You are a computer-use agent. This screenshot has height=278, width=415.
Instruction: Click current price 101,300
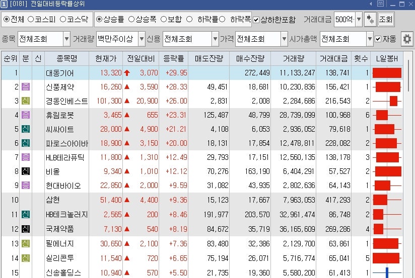109,101
